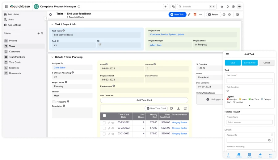This screenshot has width=278, height=160.
Task: Click the plus create button in header
Action: pyautogui.click(x=166, y=6)
